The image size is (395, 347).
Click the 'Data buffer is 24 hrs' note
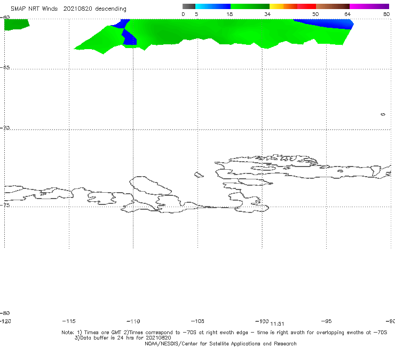pyautogui.click(x=123, y=338)
